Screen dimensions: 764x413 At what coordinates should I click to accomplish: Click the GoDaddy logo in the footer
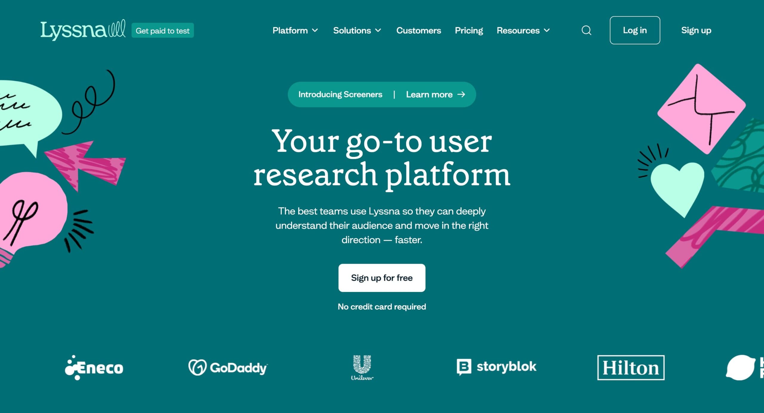228,367
